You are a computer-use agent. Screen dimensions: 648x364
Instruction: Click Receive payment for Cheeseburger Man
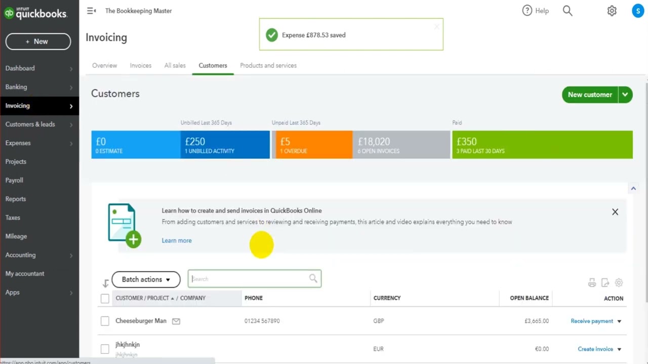tap(592, 321)
